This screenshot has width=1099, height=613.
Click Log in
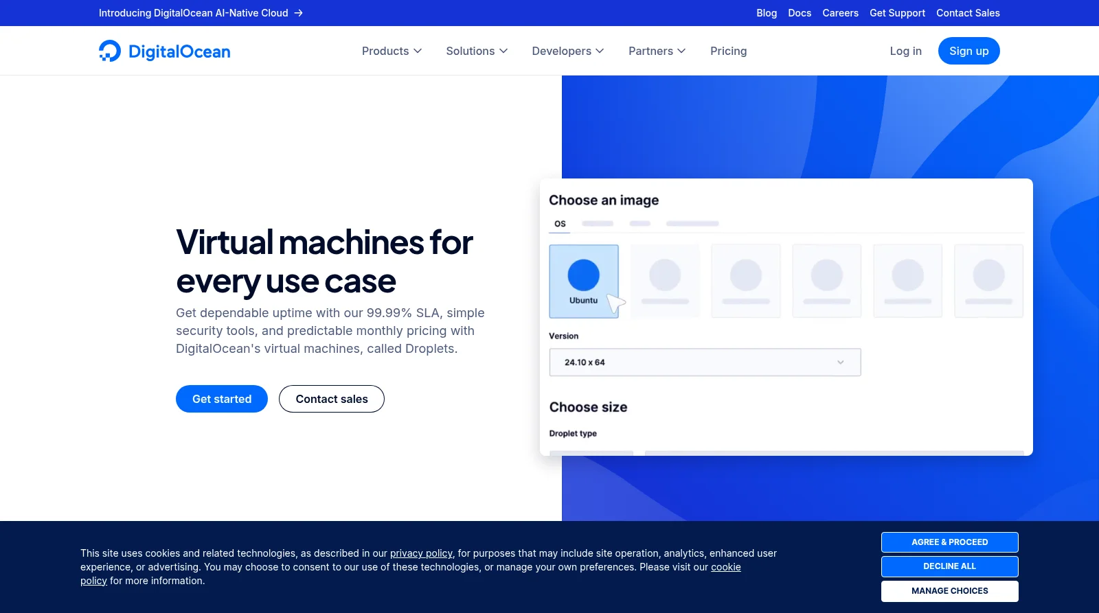905,51
